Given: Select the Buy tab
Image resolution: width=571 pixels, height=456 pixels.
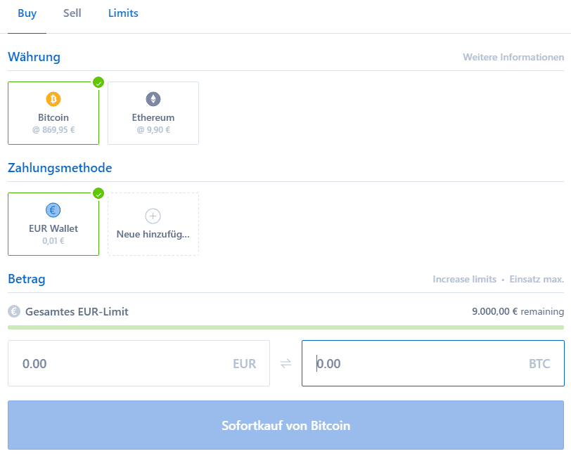Looking at the screenshot, I should coord(27,13).
